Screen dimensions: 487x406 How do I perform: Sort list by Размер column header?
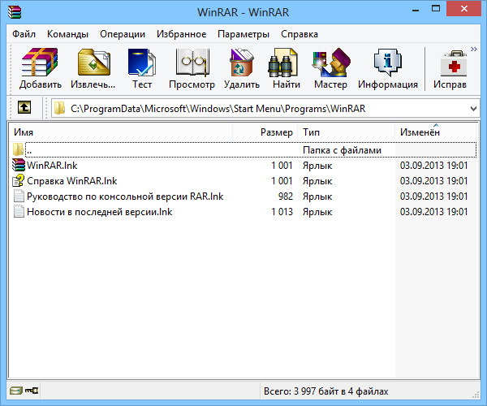point(276,132)
